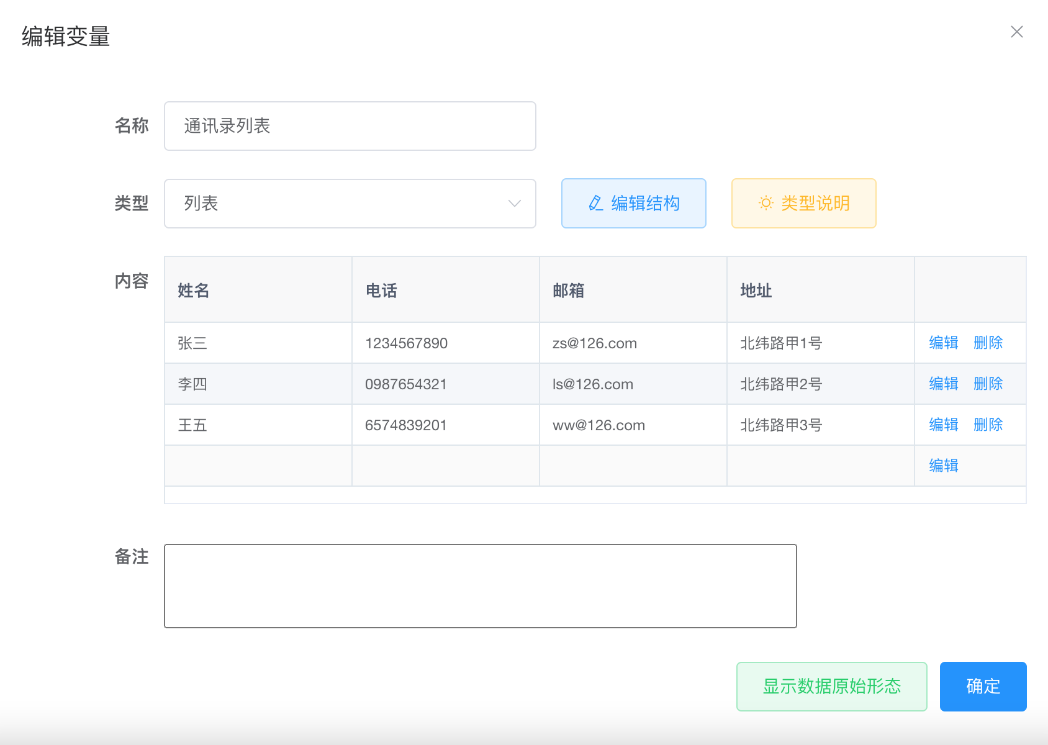Select the 王五 name cell
The width and height of the screenshot is (1048, 745).
(x=258, y=425)
